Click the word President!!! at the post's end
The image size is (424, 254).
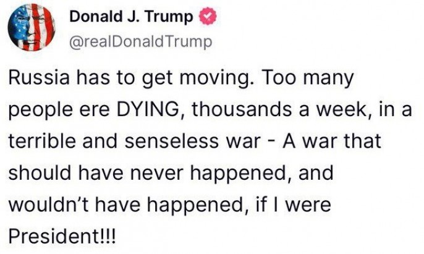pyautogui.click(x=62, y=236)
